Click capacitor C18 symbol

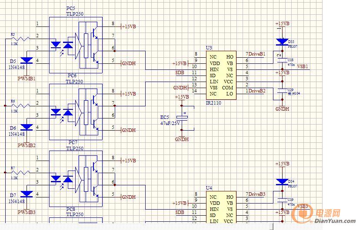282,60
